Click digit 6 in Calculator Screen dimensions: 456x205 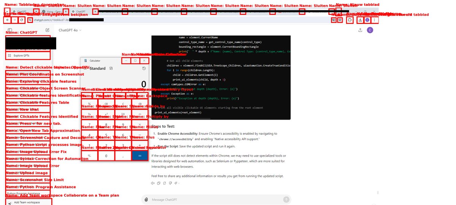[x=123, y=135]
